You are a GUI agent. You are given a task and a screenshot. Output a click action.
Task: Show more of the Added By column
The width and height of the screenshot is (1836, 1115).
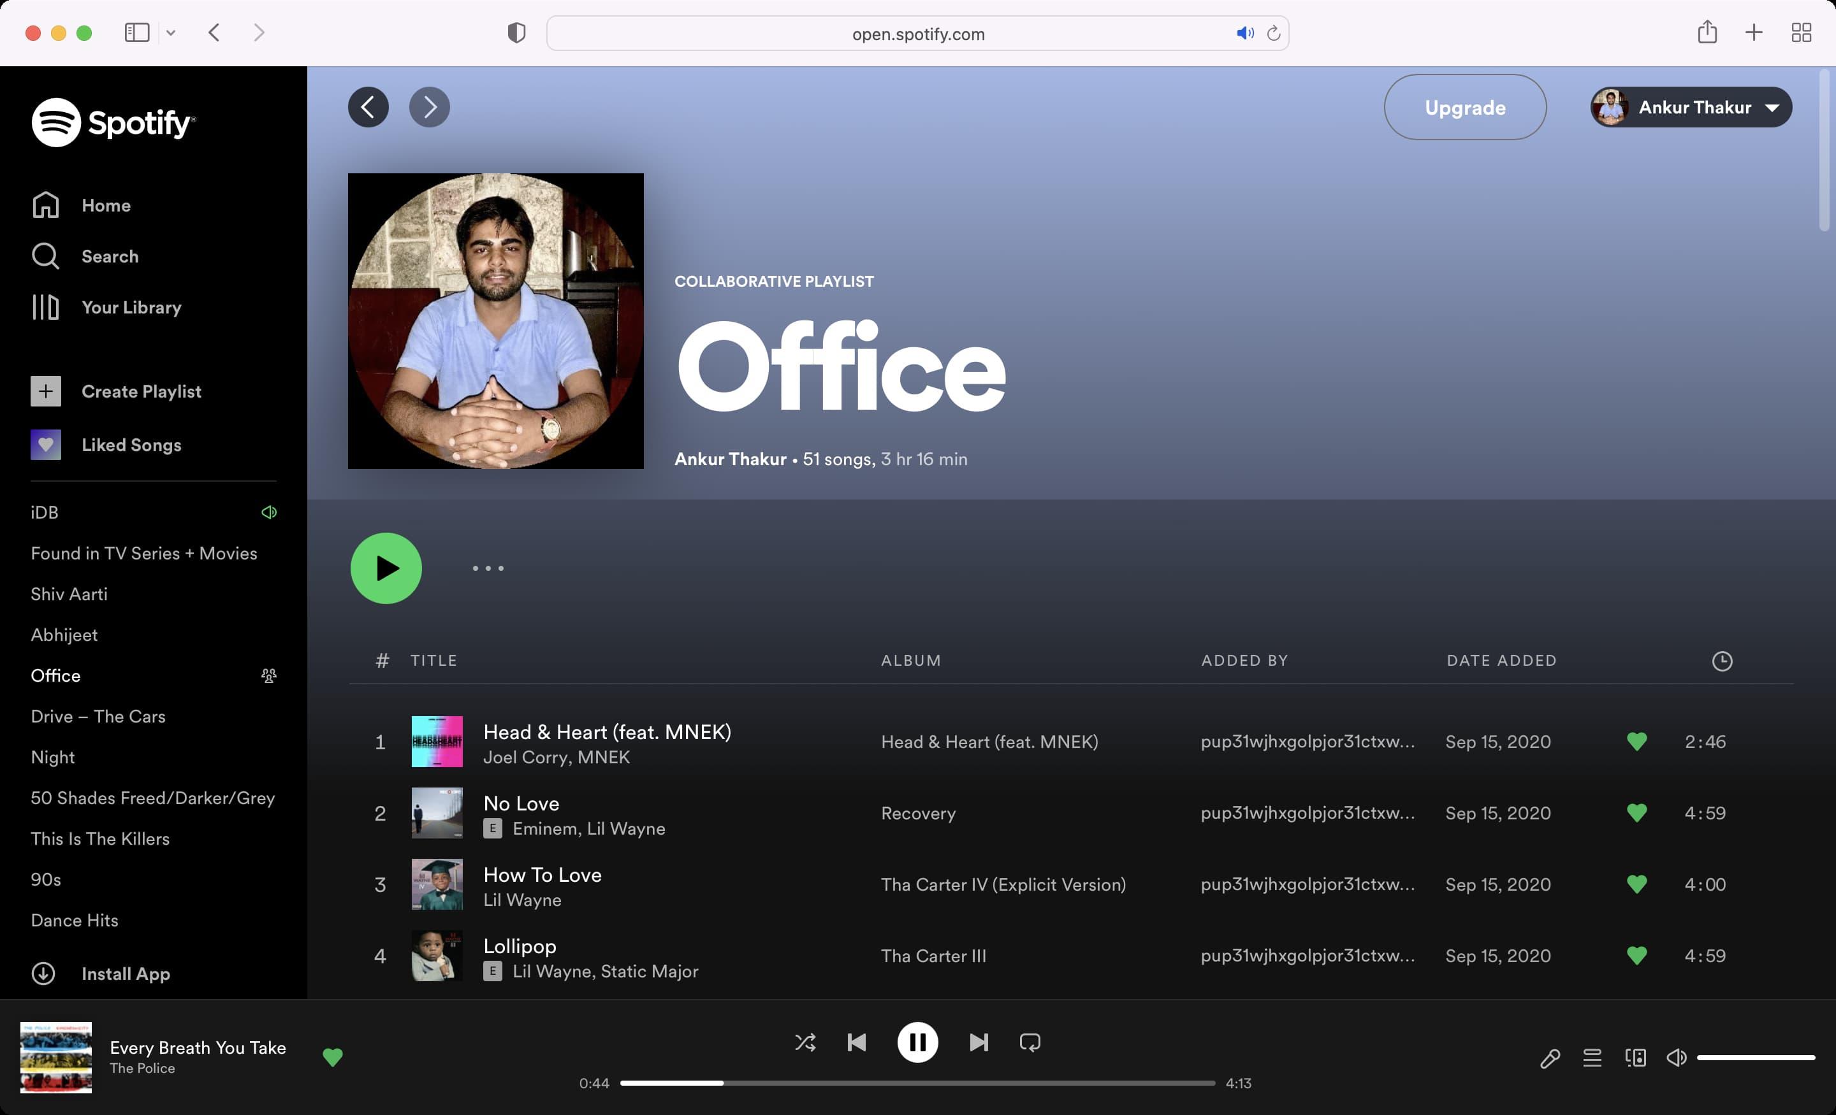tap(1244, 660)
